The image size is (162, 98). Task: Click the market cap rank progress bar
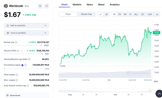tap(23, 45)
